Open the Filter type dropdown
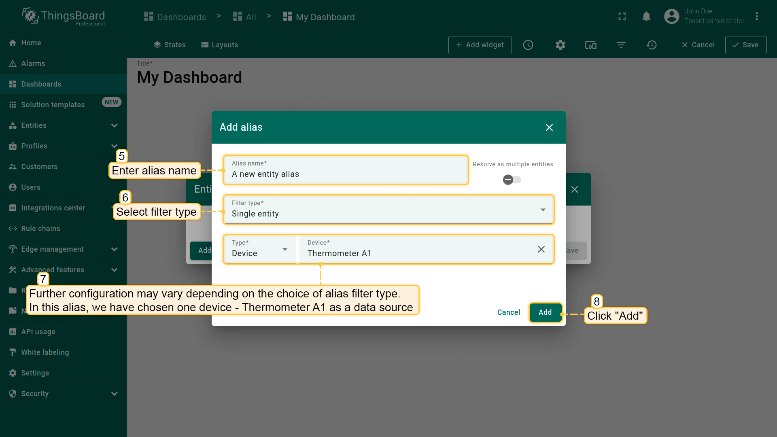 click(388, 210)
